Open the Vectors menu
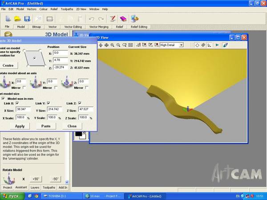 click(x=32, y=9)
